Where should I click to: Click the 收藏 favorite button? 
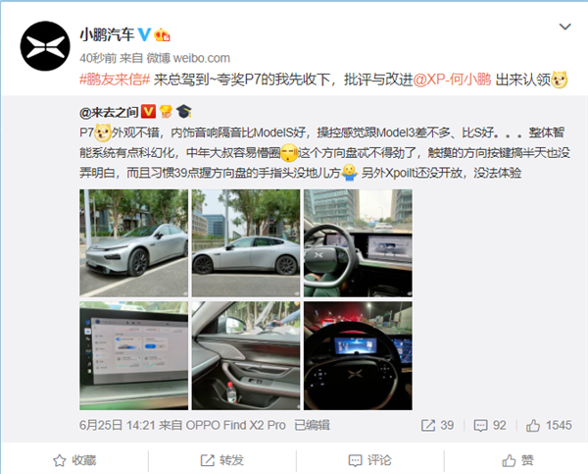tap(74, 460)
